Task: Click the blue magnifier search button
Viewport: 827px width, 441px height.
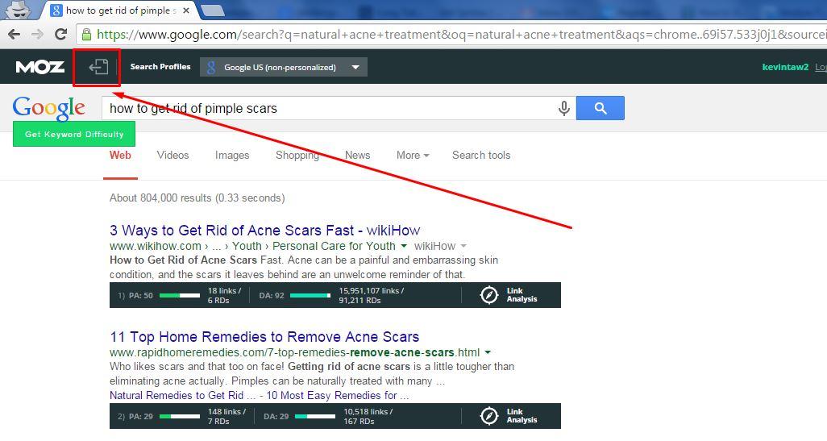Action: [601, 108]
